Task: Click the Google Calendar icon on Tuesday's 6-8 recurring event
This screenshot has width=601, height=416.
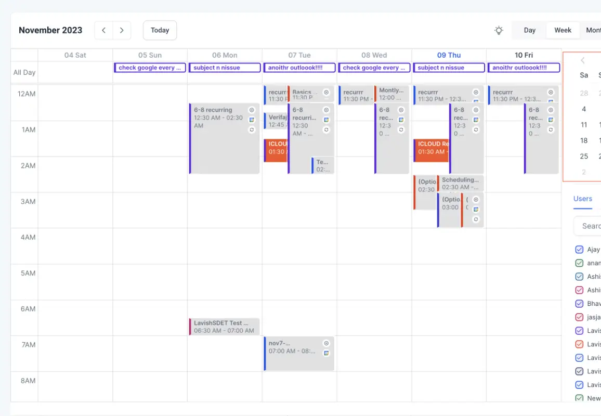Action: point(326,120)
